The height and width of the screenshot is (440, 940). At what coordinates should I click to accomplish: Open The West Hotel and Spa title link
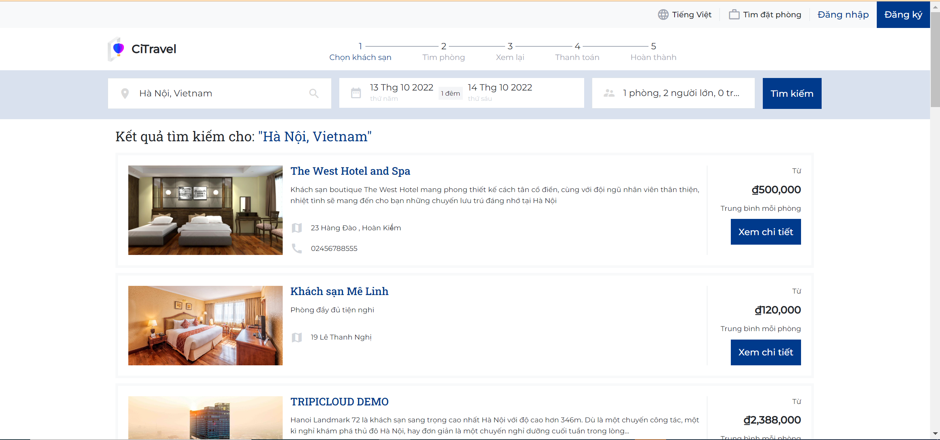350,171
